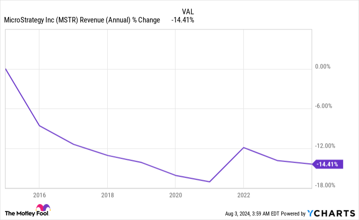359x220 pixels.
Task: Click the YCharts logo
Action: click(x=331, y=214)
